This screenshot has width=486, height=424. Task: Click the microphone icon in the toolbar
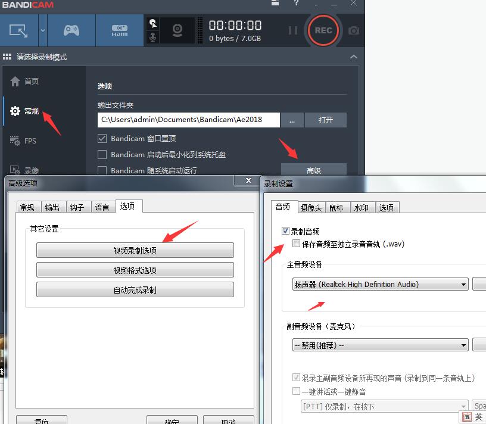pos(152,37)
